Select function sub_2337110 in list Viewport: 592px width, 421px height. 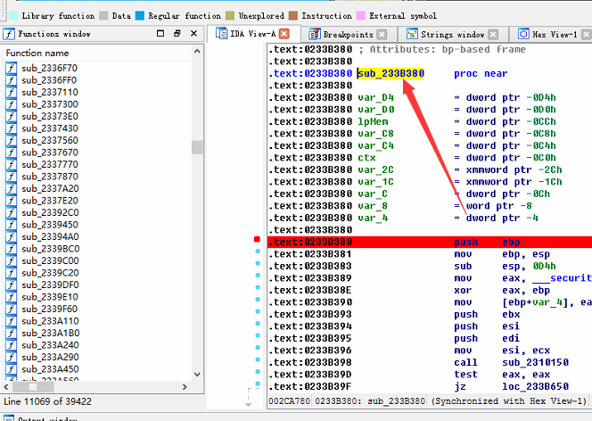(50, 92)
